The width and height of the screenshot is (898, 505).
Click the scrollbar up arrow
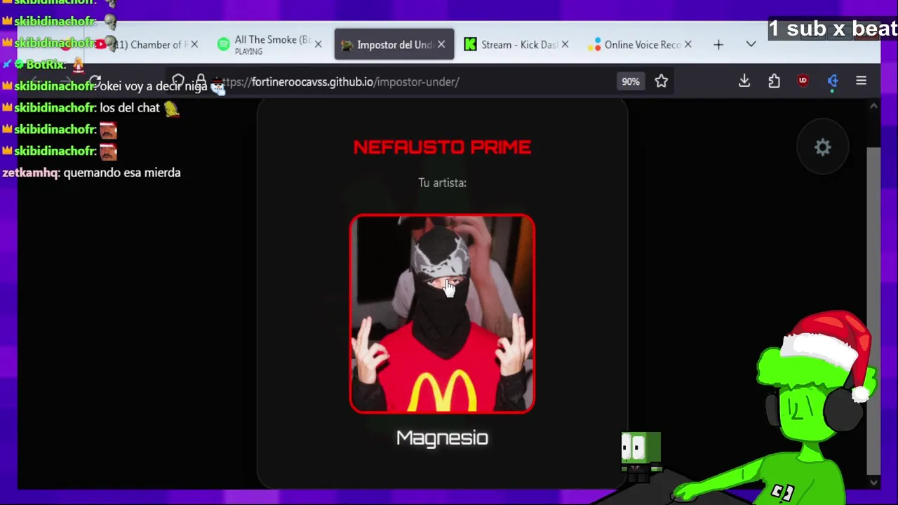pos(873,107)
